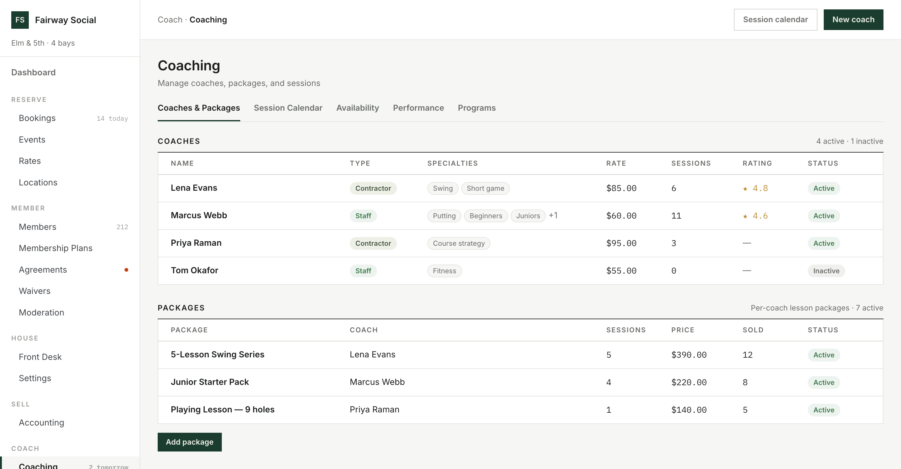This screenshot has height=469, width=901.
Task: Click the Active badge for Junior Starter Pack
Action: click(823, 382)
